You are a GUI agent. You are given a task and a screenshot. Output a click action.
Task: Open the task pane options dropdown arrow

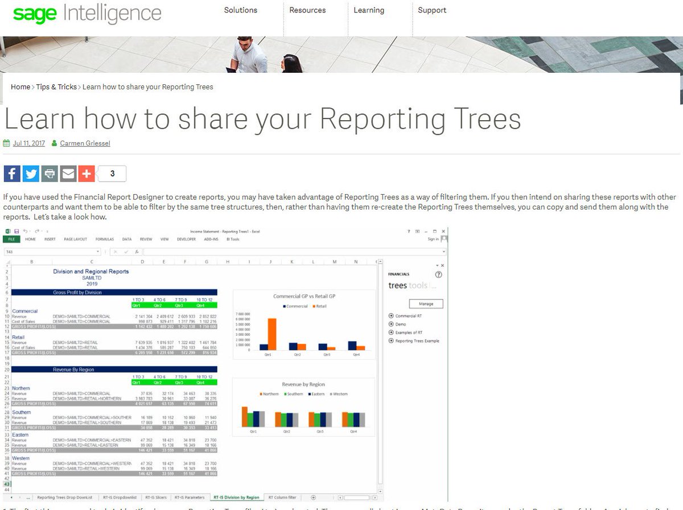pyautogui.click(x=437, y=265)
